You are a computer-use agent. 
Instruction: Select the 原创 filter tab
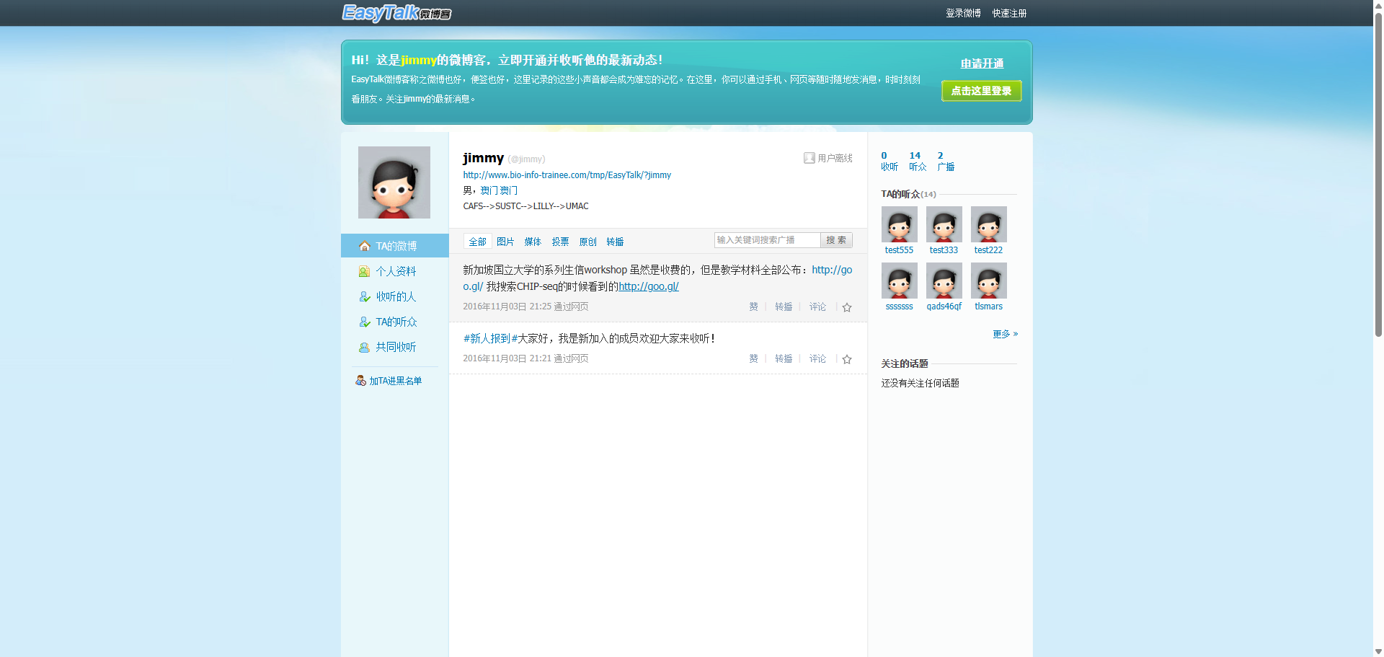pyautogui.click(x=587, y=242)
